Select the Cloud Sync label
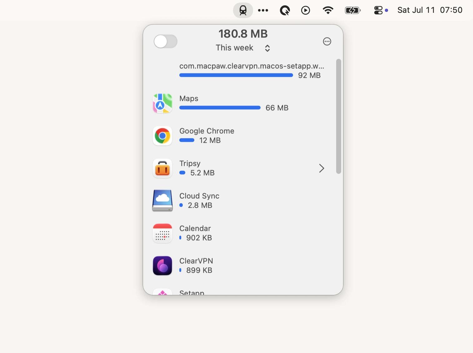The width and height of the screenshot is (473, 353). point(199,196)
